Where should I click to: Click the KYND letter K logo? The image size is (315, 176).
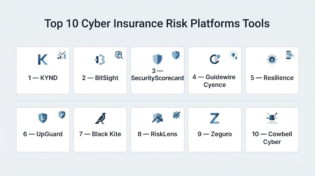(43, 59)
